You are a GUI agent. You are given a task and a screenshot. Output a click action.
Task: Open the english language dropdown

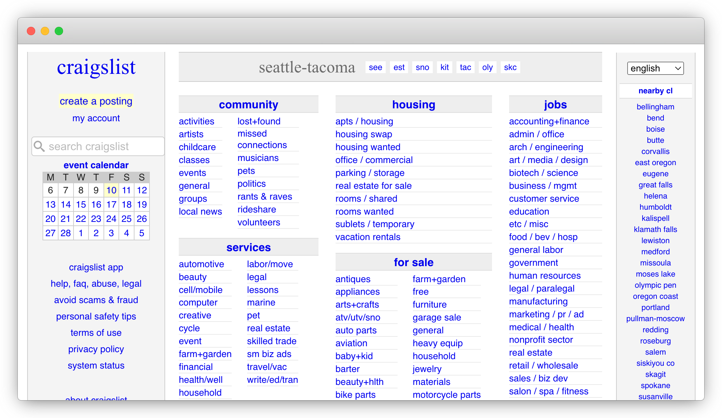tap(655, 68)
